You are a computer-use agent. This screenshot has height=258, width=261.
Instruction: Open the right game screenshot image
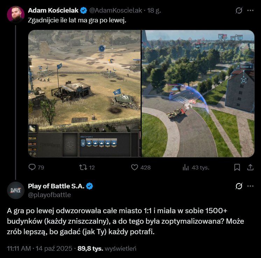(198, 93)
